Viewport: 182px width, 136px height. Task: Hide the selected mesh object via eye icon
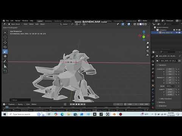pos(177,32)
